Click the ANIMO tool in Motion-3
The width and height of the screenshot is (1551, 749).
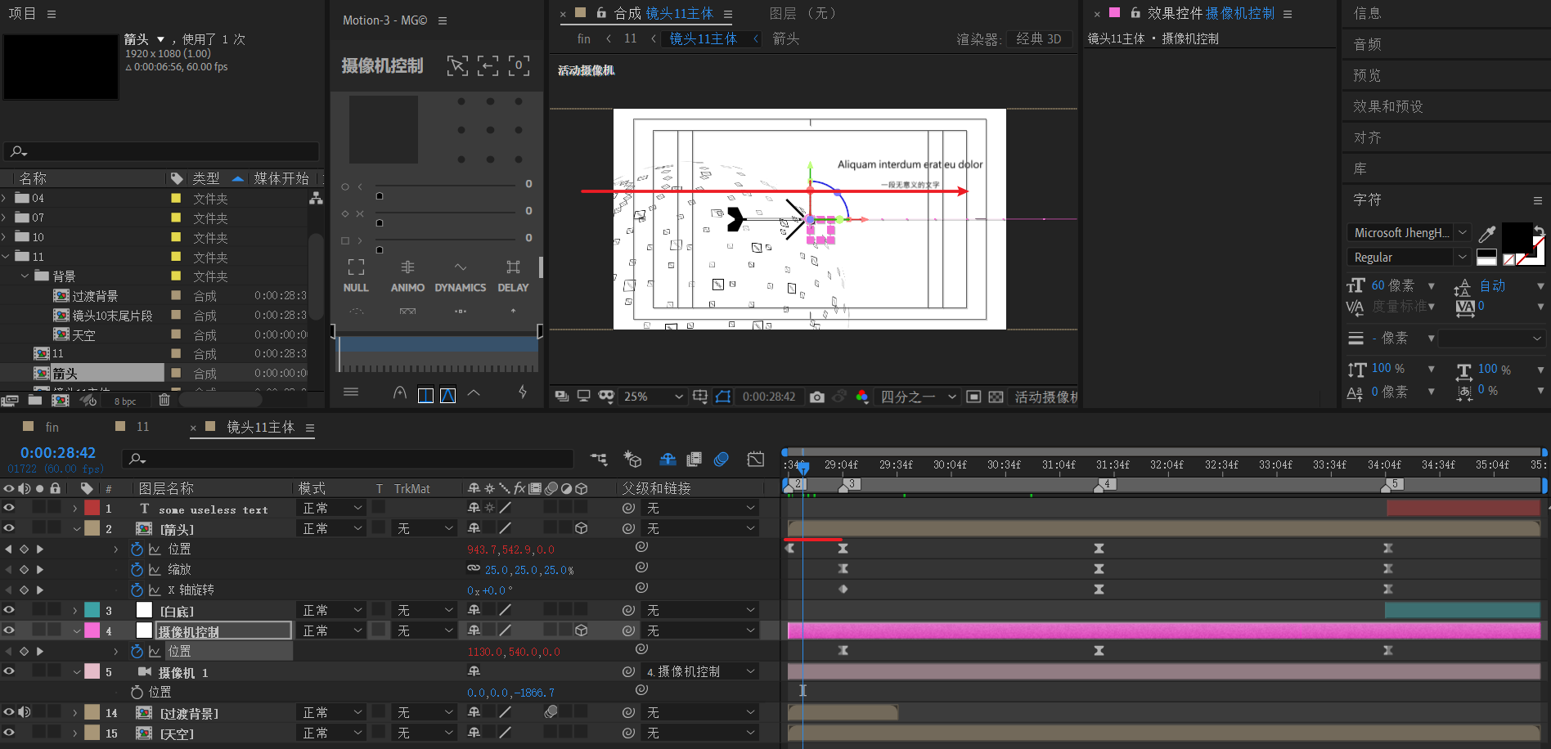[x=407, y=276]
